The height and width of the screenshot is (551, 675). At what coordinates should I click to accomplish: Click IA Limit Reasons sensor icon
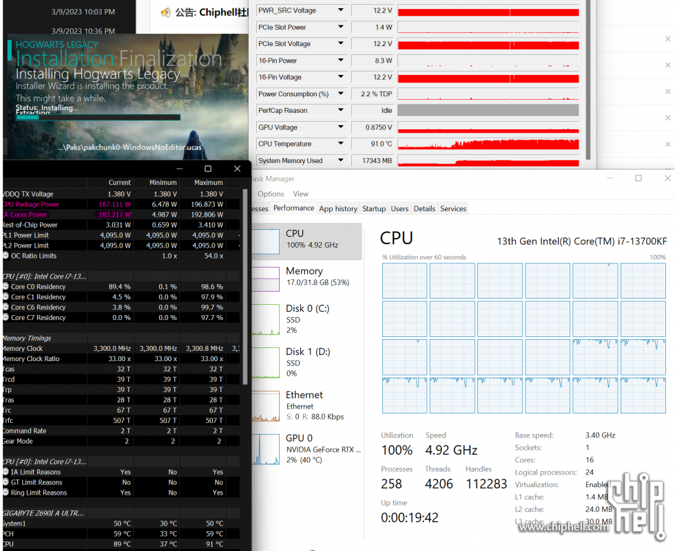coord(6,471)
